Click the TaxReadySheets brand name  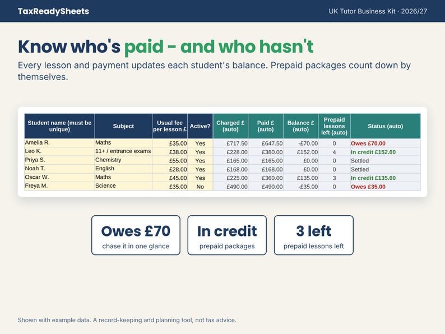(x=53, y=11)
